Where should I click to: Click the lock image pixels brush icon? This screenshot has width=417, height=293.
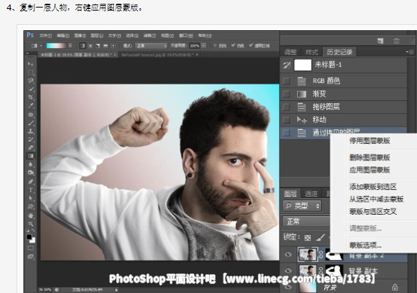pyautogui.click(x=320, y=237)
